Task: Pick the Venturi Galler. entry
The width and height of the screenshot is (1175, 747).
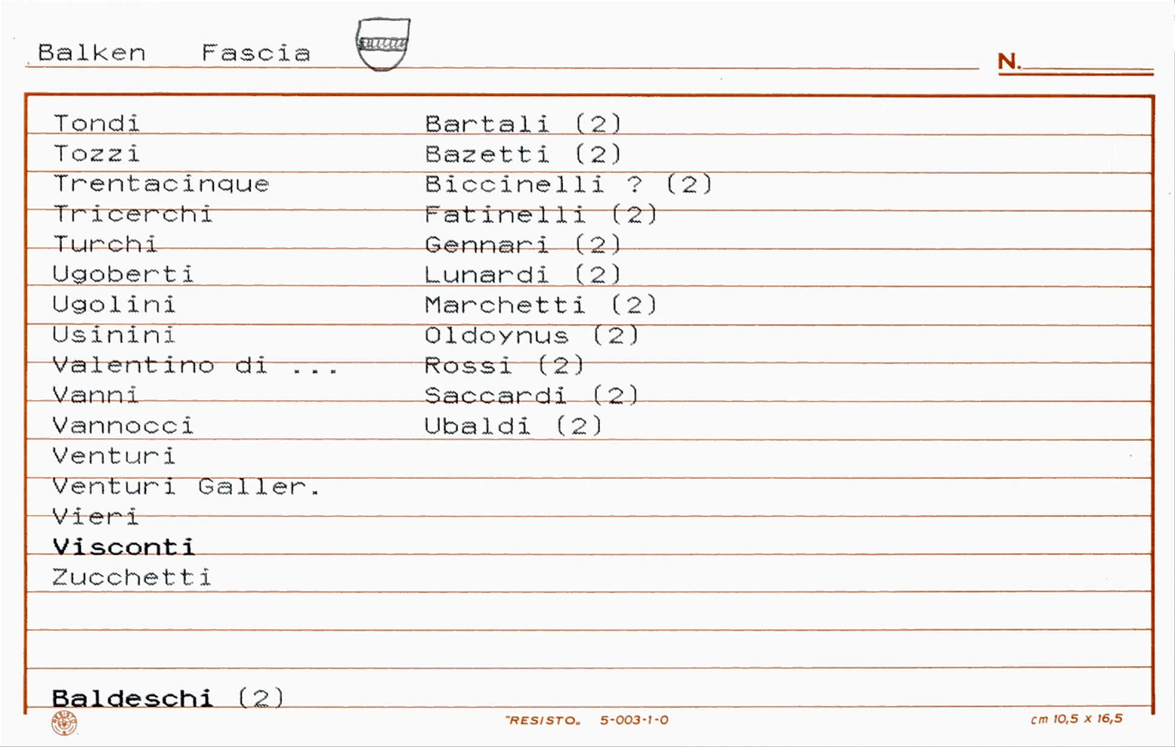Action: 186,486
